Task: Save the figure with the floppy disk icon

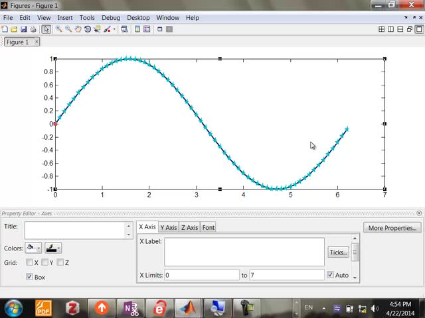Action: [24, 29]
